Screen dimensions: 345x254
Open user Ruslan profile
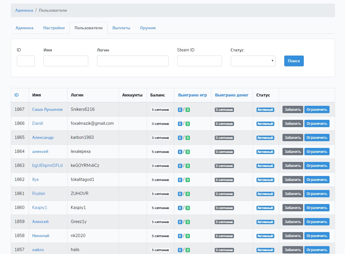click(x=39, y=193)
